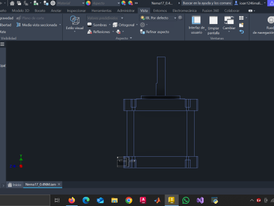
Task: Switch to the Modelo 3D ribbon tab
Action: [21, 11]
